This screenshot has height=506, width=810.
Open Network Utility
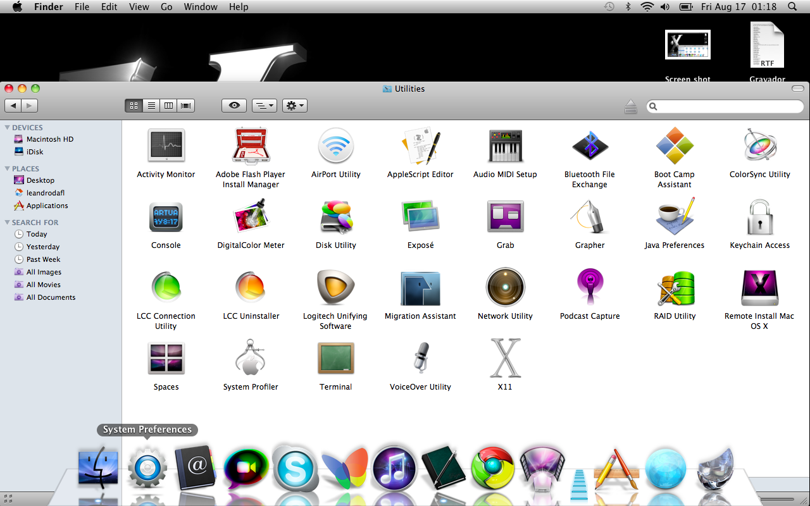click(x=505, y=288)
